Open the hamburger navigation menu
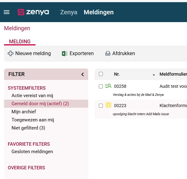This screenshot has height=179, width=187. (x=7, y=12)
